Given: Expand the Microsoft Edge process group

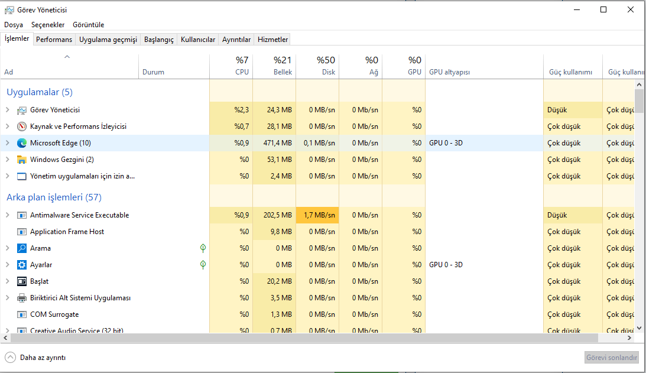Looking at the screenshot, I should coord(8,143).
